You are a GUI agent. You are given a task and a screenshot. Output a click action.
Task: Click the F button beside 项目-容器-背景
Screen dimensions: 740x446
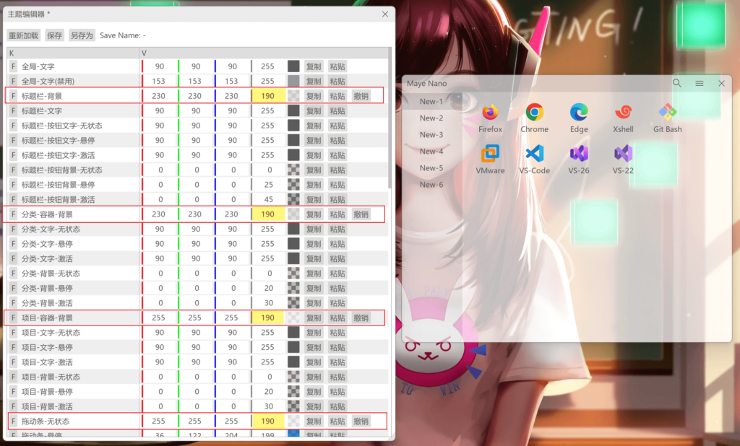point(13,318)
